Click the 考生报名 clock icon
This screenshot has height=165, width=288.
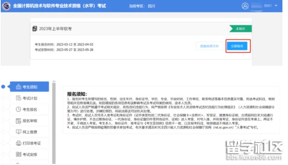18,110
